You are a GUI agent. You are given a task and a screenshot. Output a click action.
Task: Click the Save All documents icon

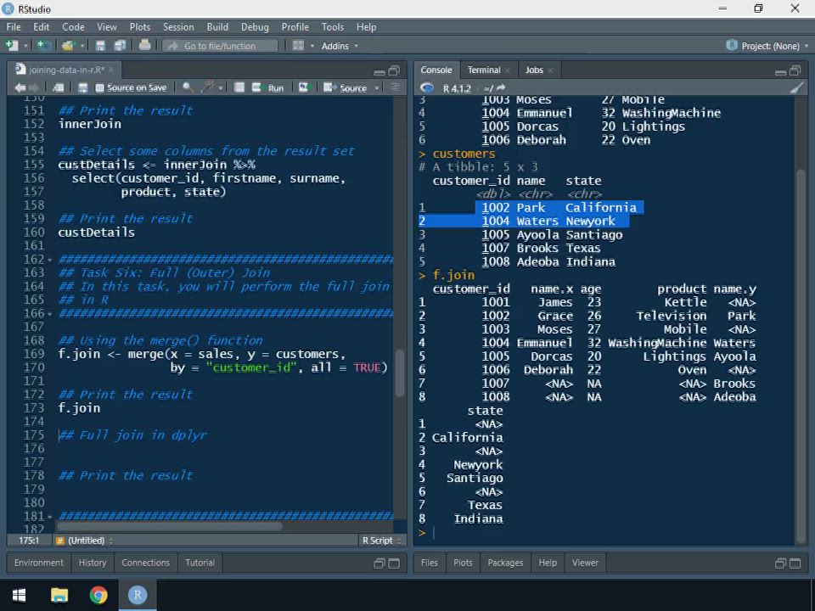click(x=120, y=45)
